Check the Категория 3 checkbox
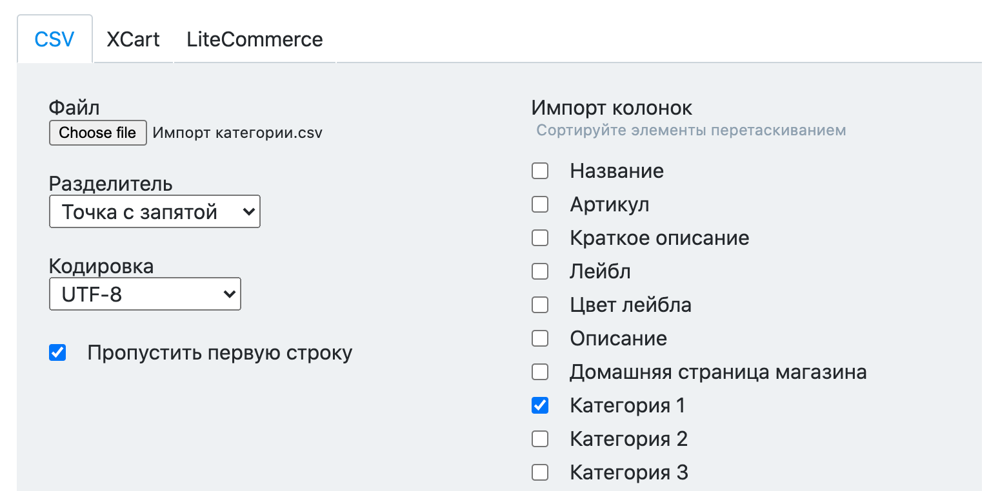This screenshot has height=491, width=1000. tap(540, 472)
